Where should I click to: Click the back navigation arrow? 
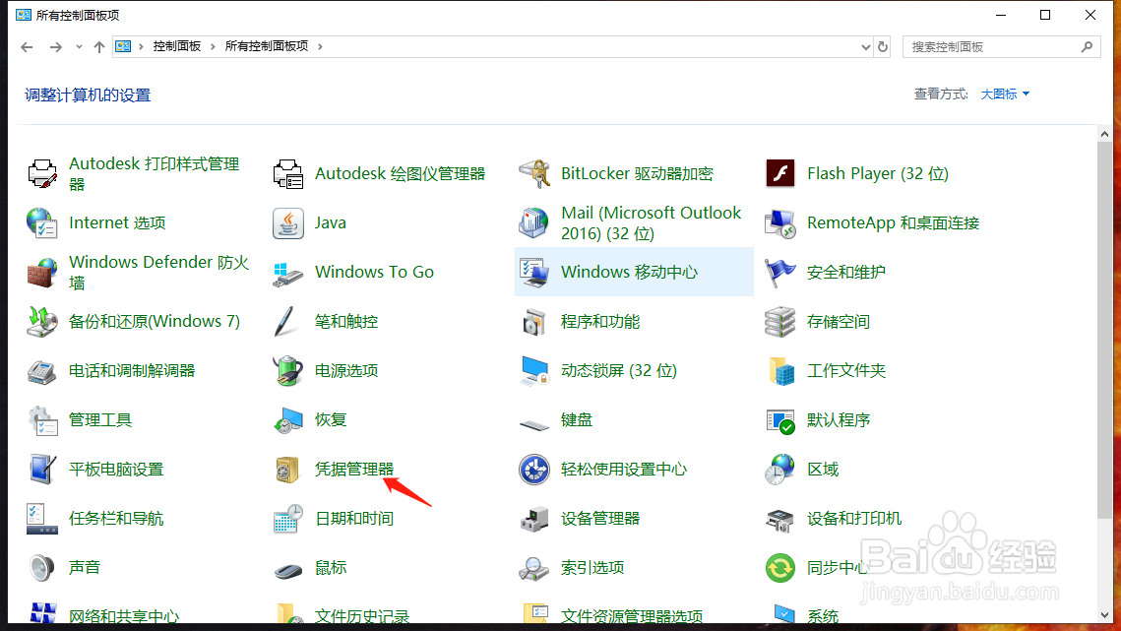coord(27,45)
